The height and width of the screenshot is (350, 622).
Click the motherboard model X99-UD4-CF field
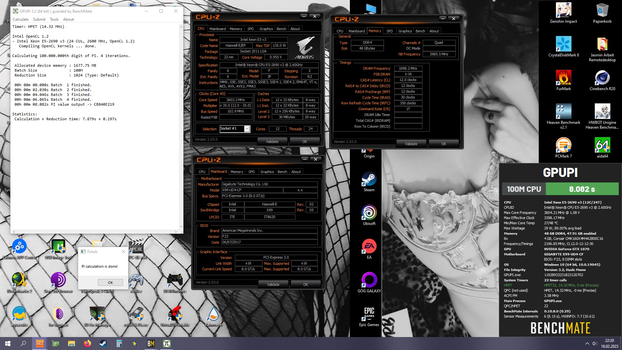point(252,190)
